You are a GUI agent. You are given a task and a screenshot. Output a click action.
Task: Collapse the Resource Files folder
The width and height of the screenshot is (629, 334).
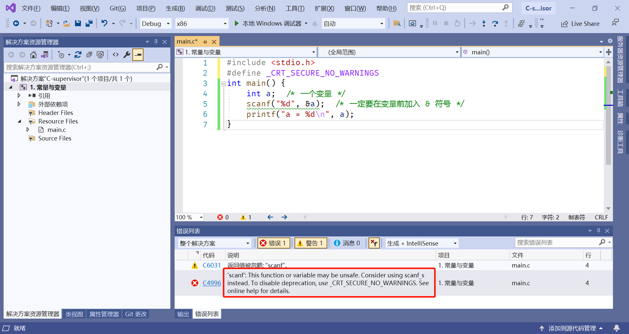point(19,121)
